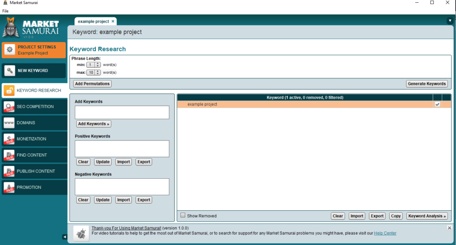This screenshot has width=456, height=245.
Task: Import keywords into results list
Action: coord(357,216)
